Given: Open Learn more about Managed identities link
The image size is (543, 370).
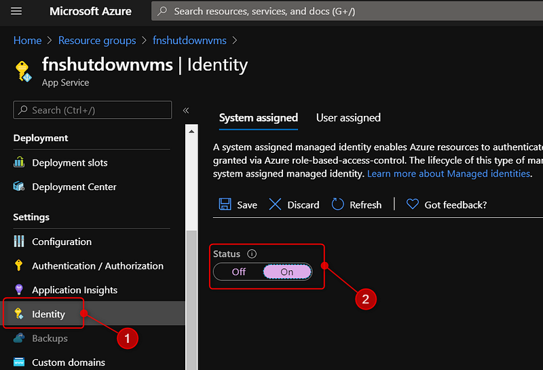Looking at the screenshot, I should click(449, 174).
